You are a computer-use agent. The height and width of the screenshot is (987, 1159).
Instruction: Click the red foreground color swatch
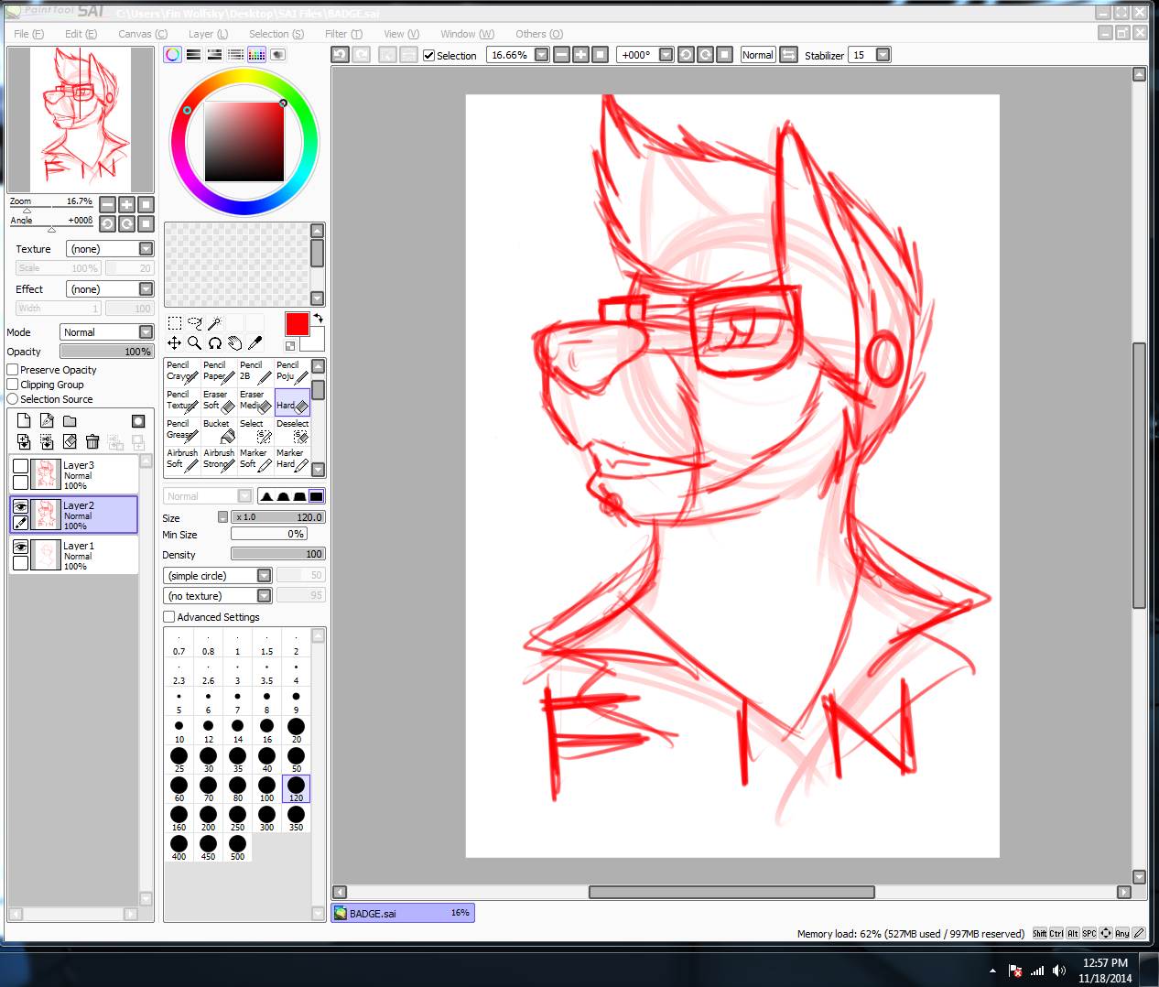[297, 324]
